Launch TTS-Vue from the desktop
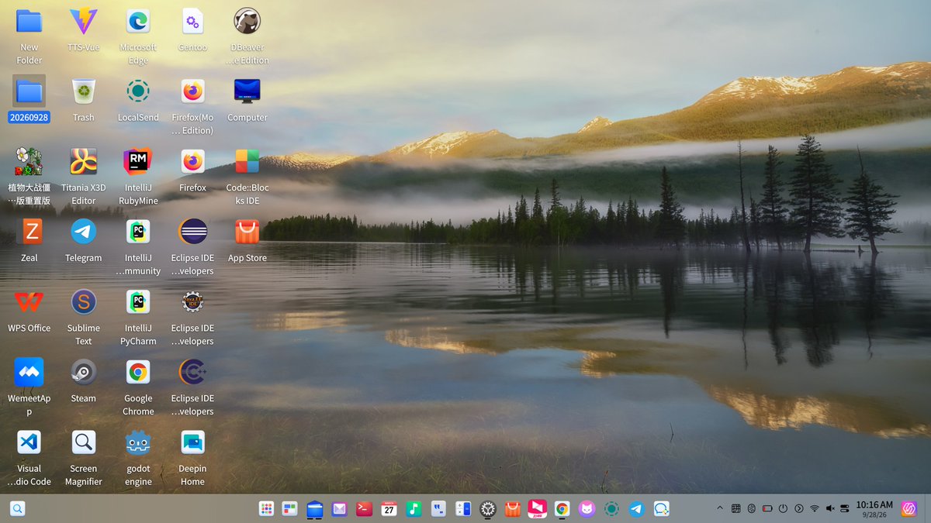The width and height of the screenshot is (931, 523). (84, 22)
